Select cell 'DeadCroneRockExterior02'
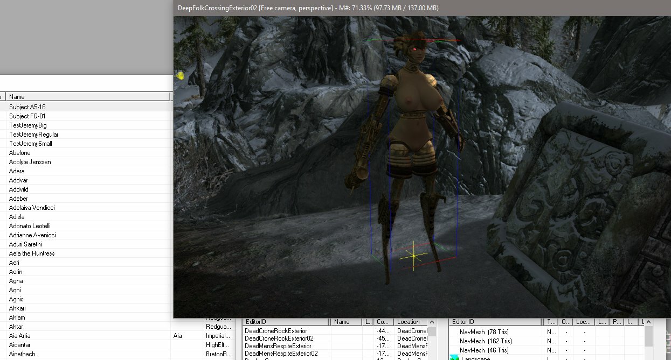Image resolution: width=671 pixels, height=360 pixels. (279, 338)
